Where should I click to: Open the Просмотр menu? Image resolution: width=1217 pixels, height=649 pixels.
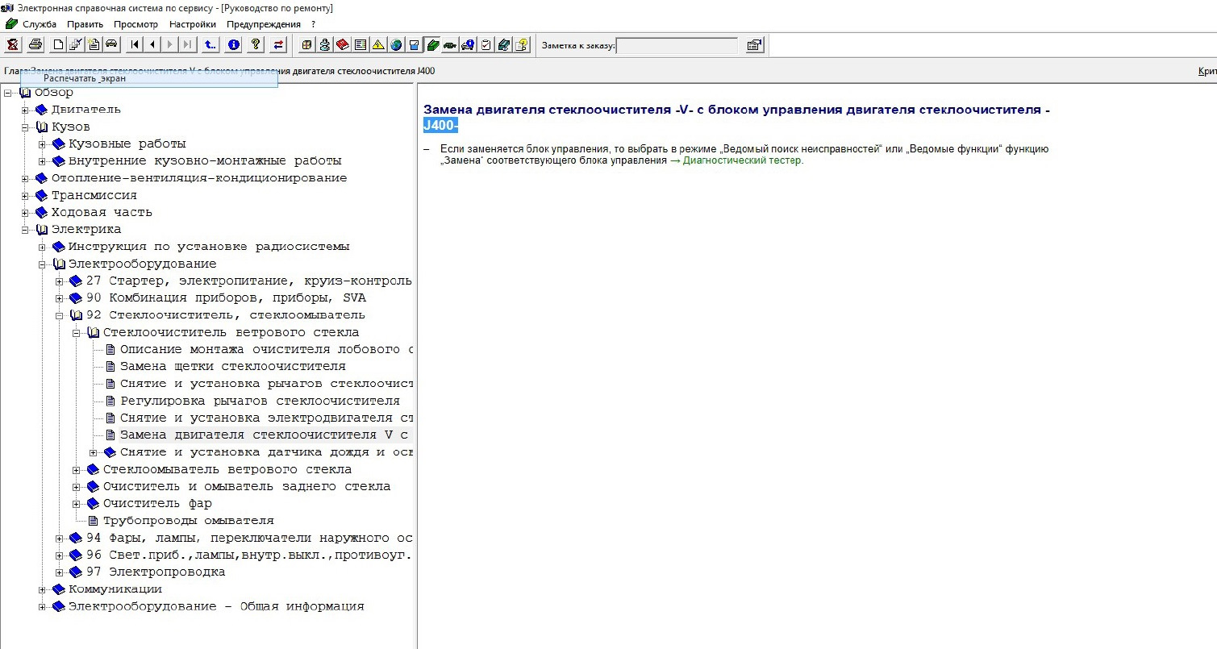tap(136, 24)
